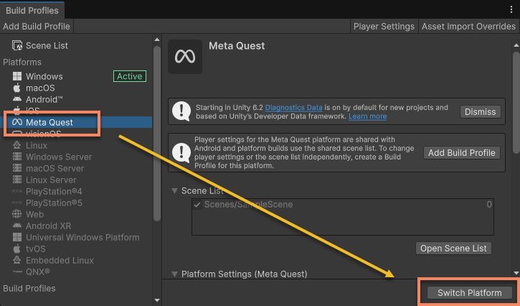This screenshot has width=520, height=306.
Task: Click platform list scroll-down arrow
Action: 157,300
